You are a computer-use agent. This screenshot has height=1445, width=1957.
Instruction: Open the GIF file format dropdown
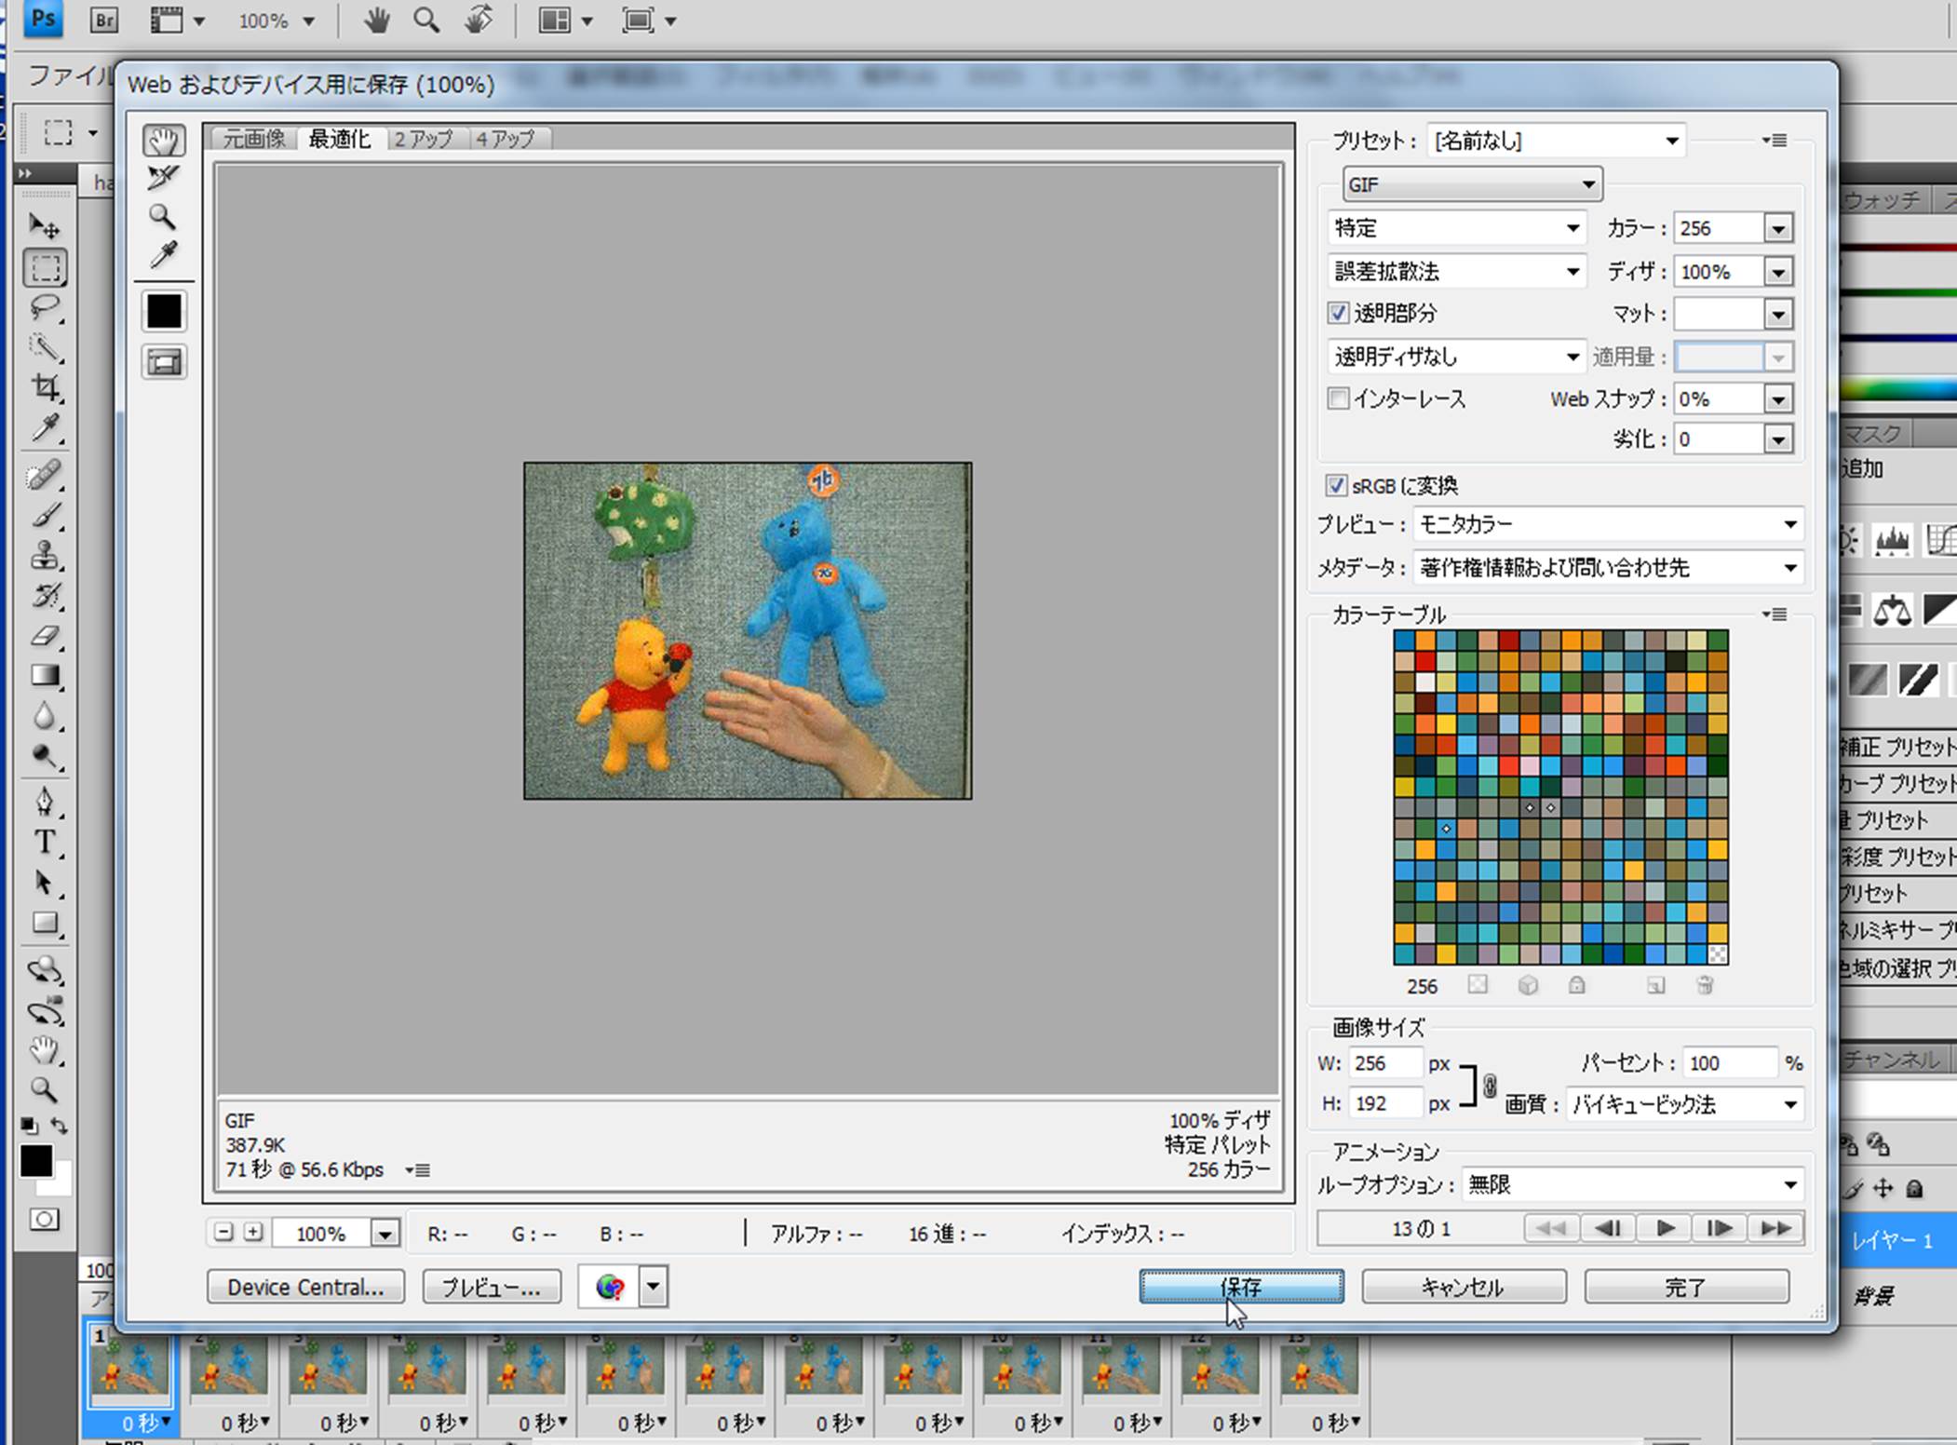(x=1471, y=184)
